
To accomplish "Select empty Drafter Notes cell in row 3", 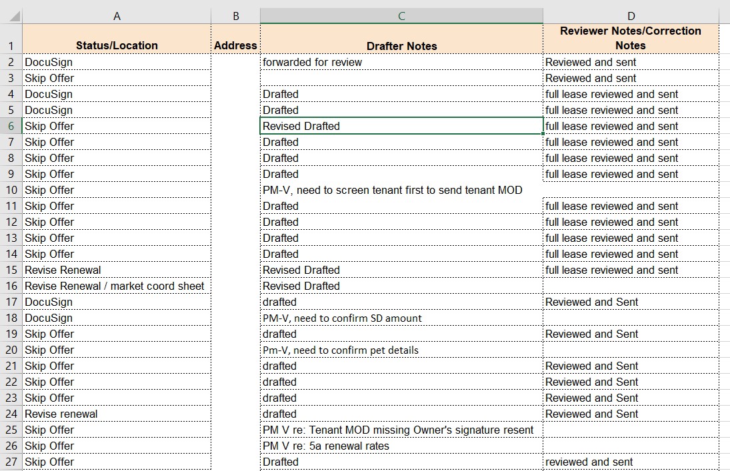I will point(401,78).
